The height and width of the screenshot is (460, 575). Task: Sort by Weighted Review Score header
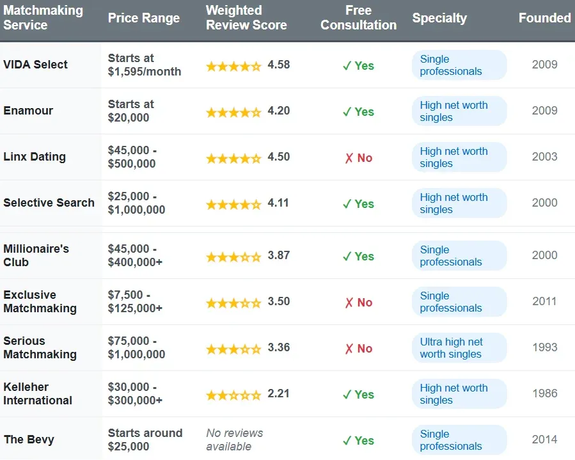(246, 18)
